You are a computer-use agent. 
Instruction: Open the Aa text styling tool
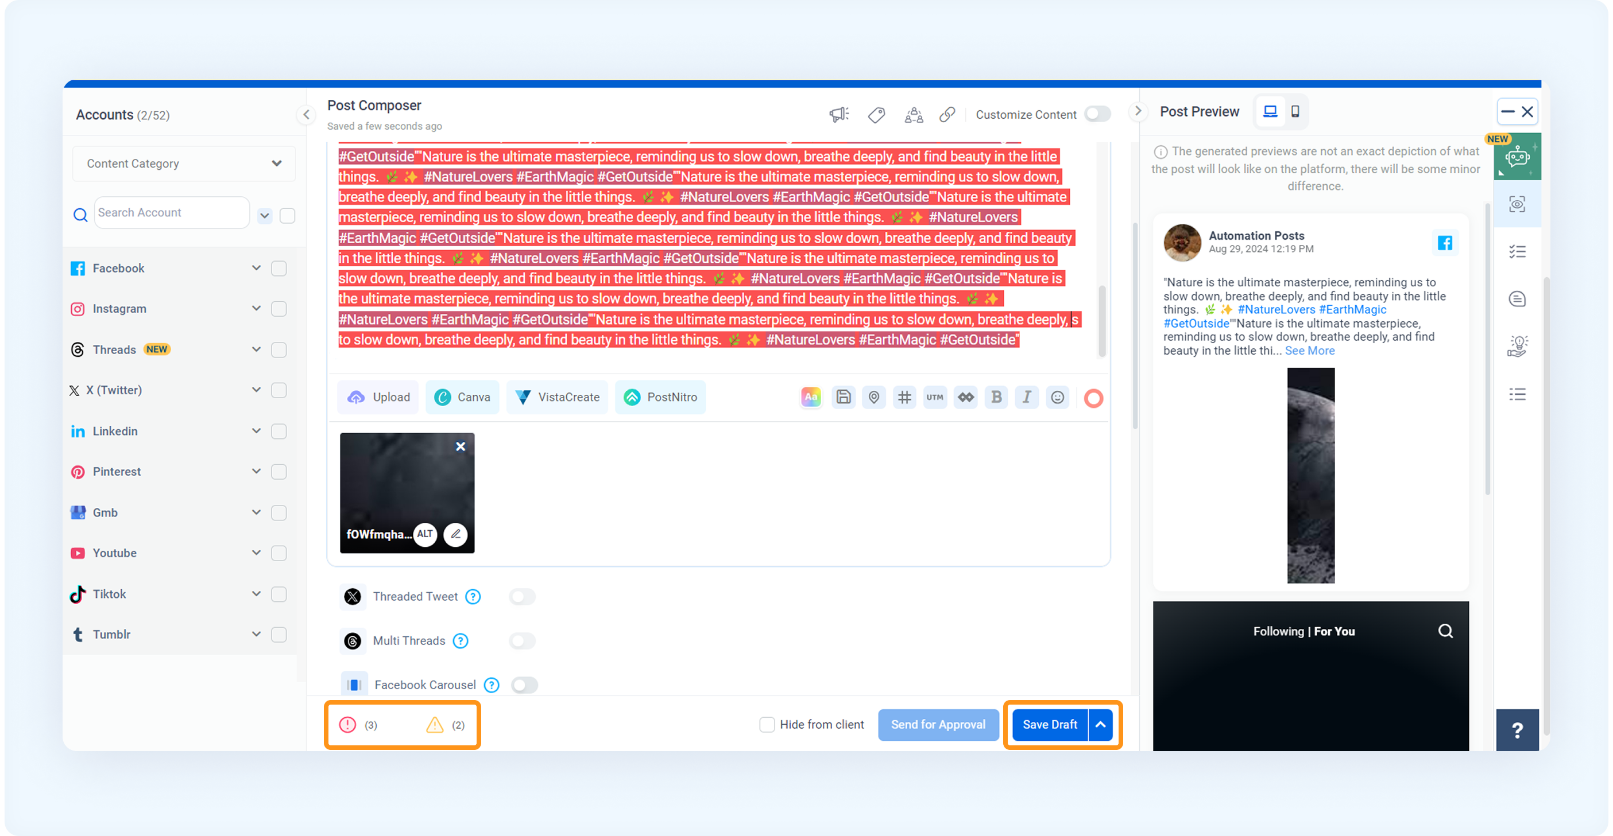pyautogui.click(x=811, y=398)
